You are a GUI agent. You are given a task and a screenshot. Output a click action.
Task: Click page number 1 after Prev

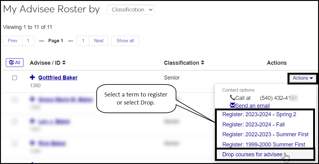tap(28, 41)
